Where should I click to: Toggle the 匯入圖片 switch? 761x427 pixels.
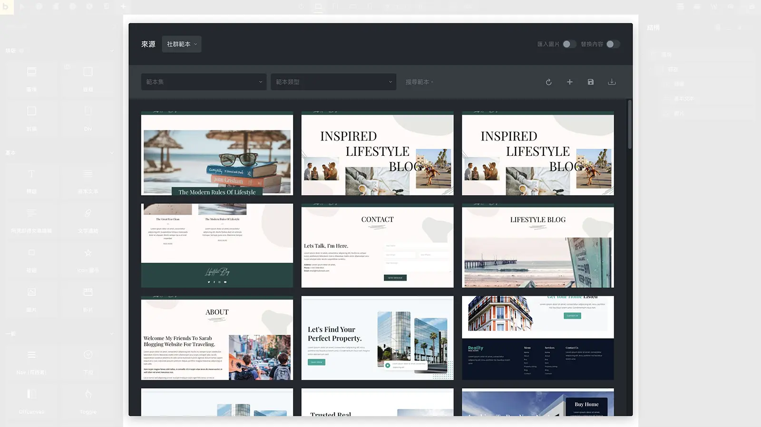click(569, 44)
